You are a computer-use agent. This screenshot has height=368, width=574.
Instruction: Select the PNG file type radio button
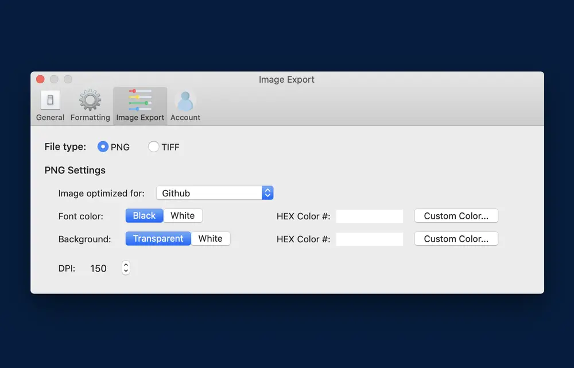pos(103,147)
